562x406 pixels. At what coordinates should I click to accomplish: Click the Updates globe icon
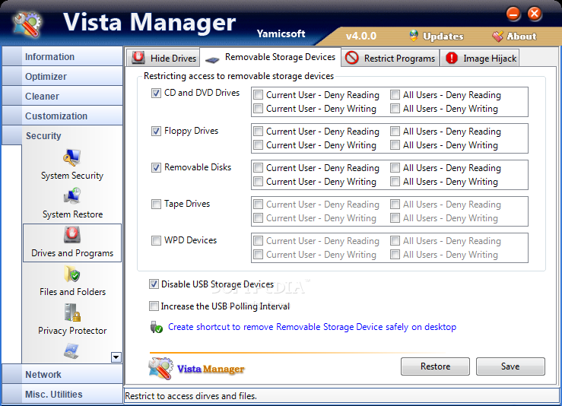414,36
